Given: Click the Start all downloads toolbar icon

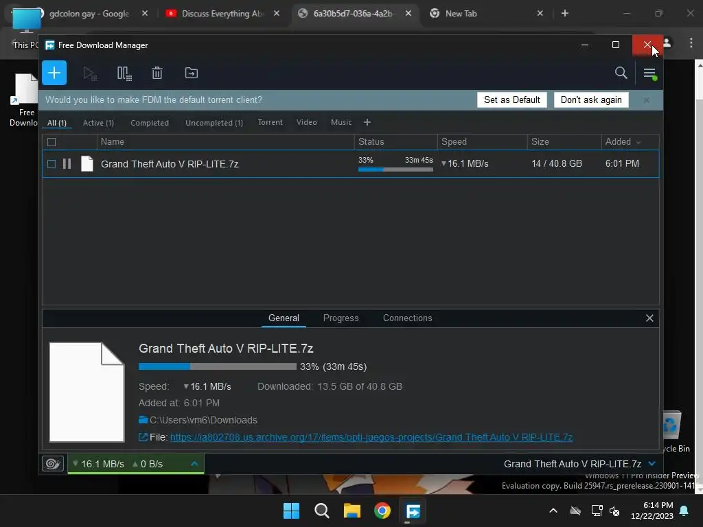Looking at the screenshot, I should point(90,73).
